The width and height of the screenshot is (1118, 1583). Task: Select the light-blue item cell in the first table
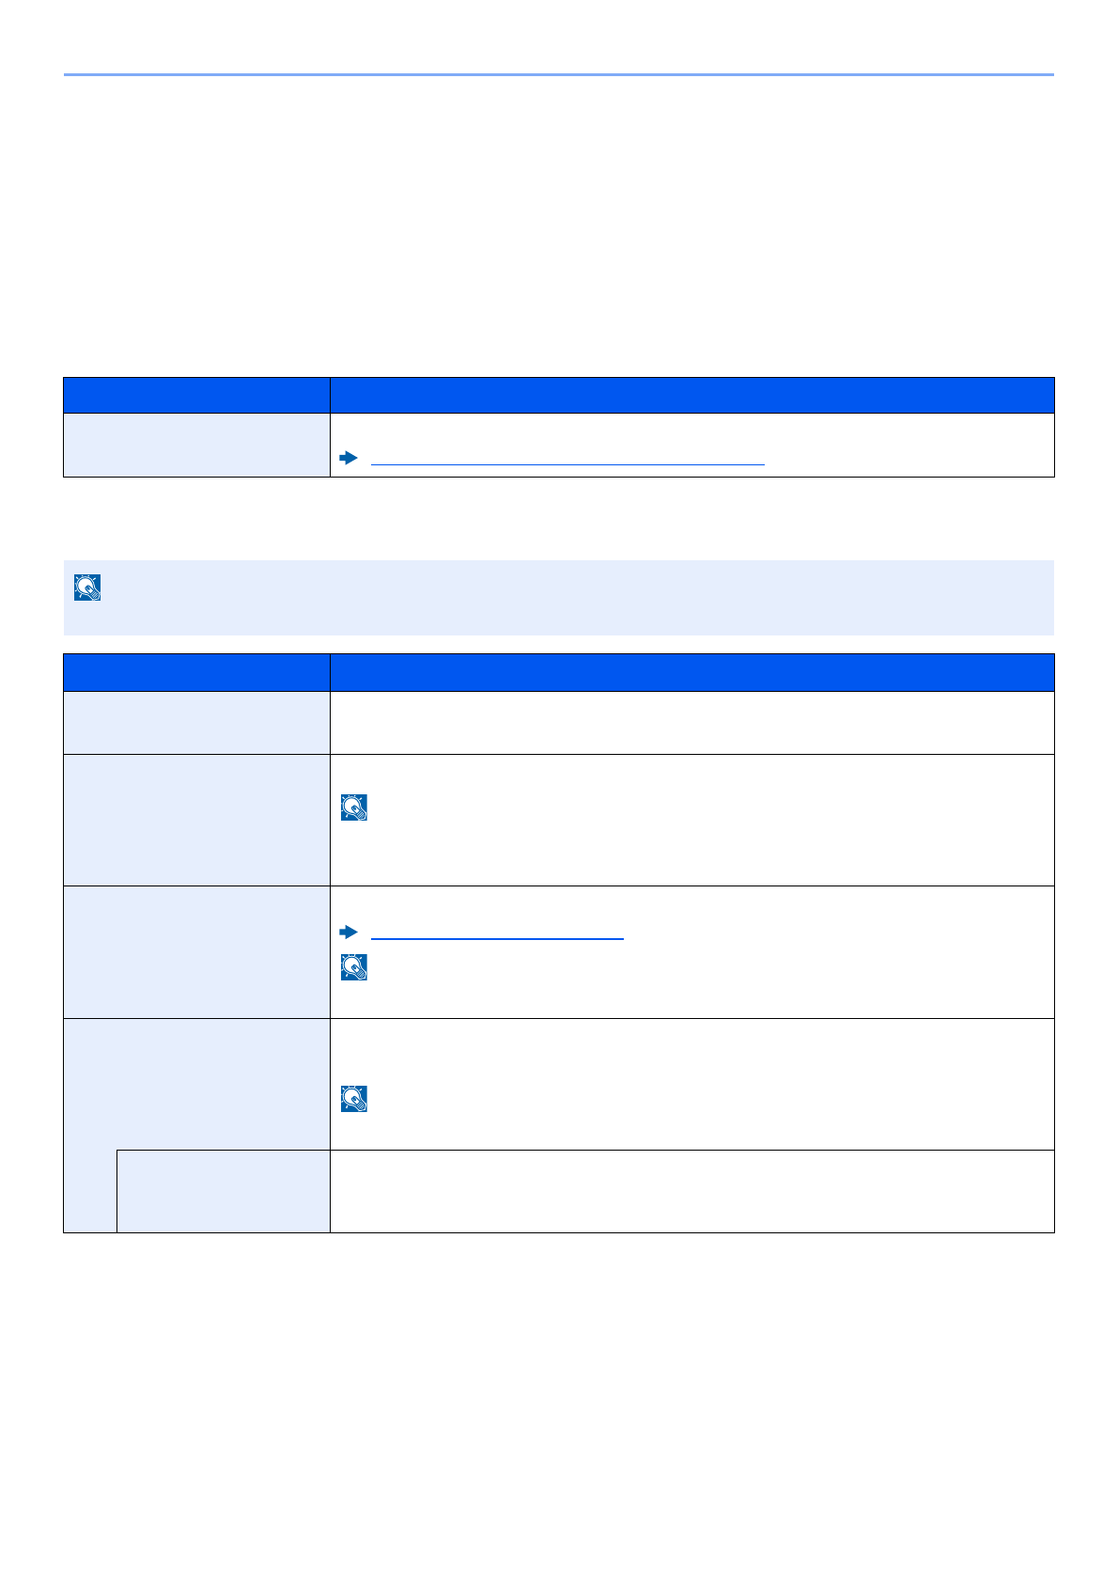[196, 445]
